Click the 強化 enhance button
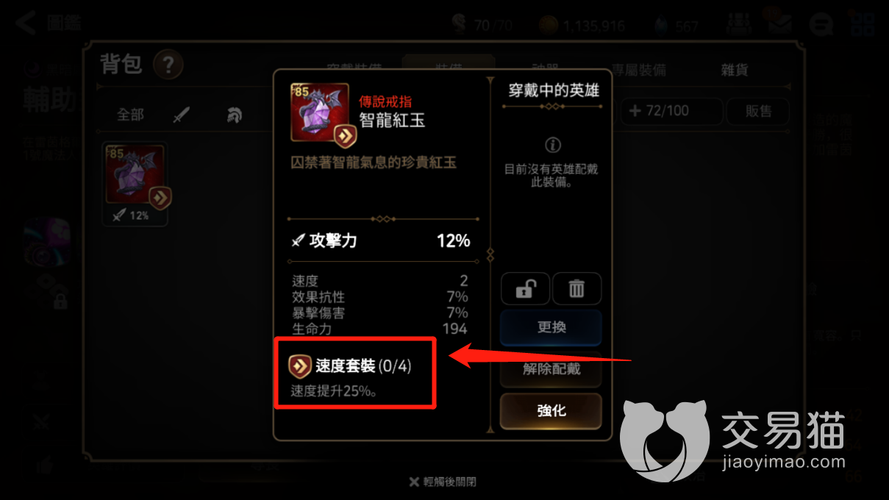This screenshot has height=500, width=889. coord(551,411)
